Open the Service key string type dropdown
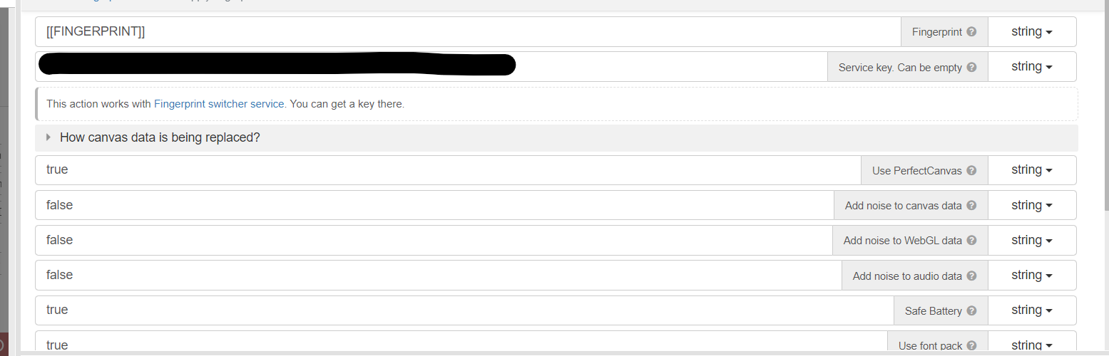Screen dimensions: 1109x356 pyautogui.click(x=1031, y=67)
